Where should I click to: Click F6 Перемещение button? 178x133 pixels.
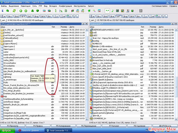click(x=89, y=126)
